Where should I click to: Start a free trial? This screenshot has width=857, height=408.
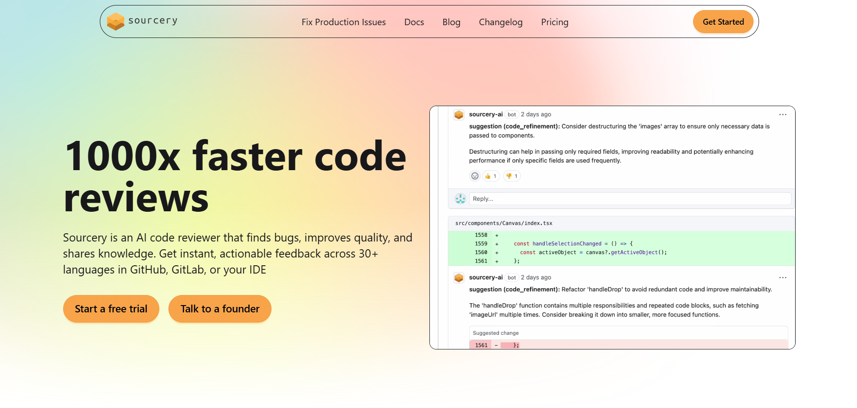click(111, 309)
